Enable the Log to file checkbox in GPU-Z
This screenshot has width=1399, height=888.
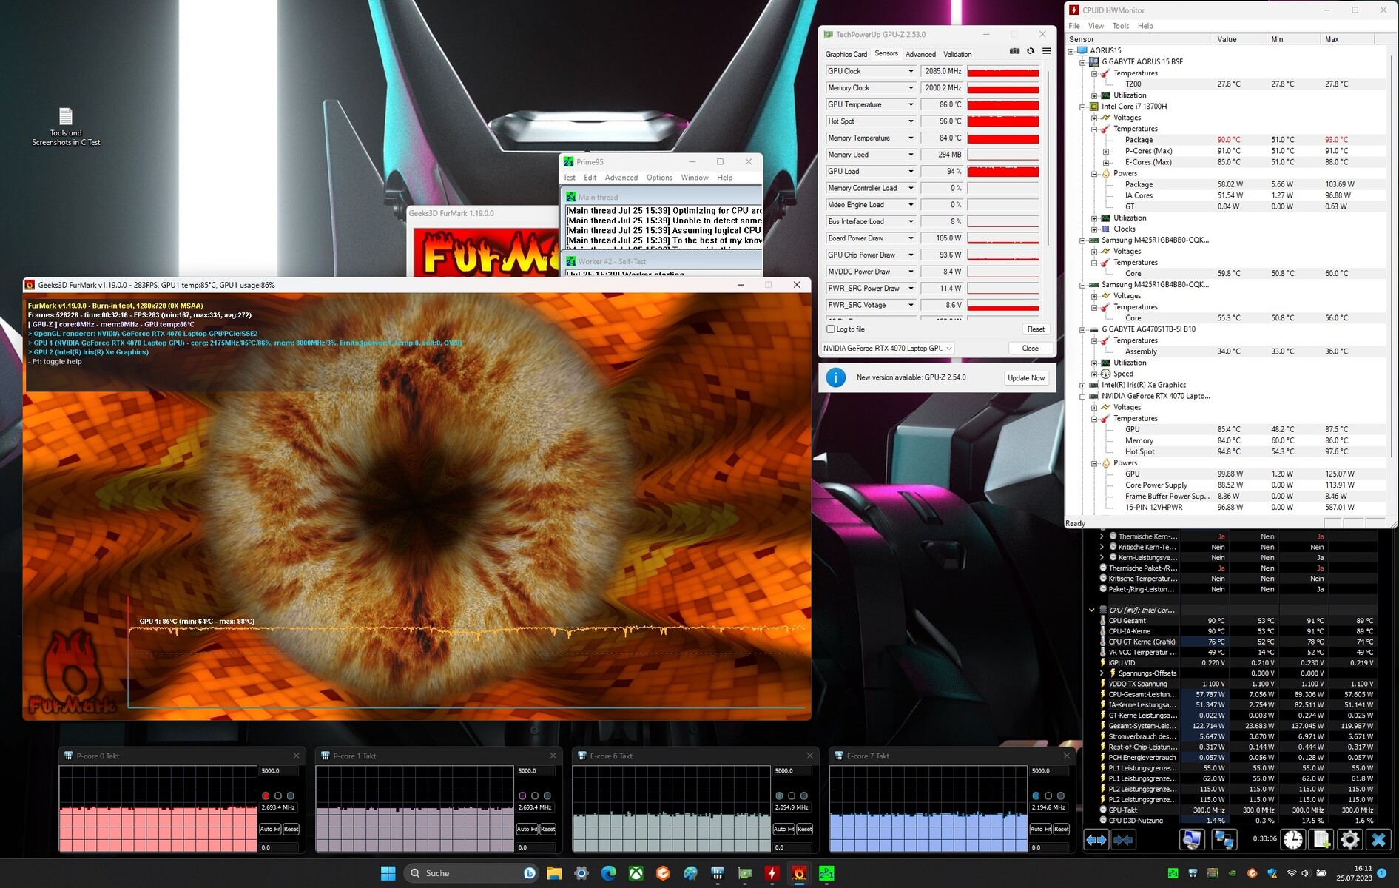coord(831,329)
